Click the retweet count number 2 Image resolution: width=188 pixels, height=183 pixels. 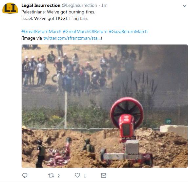pos(58,176)
